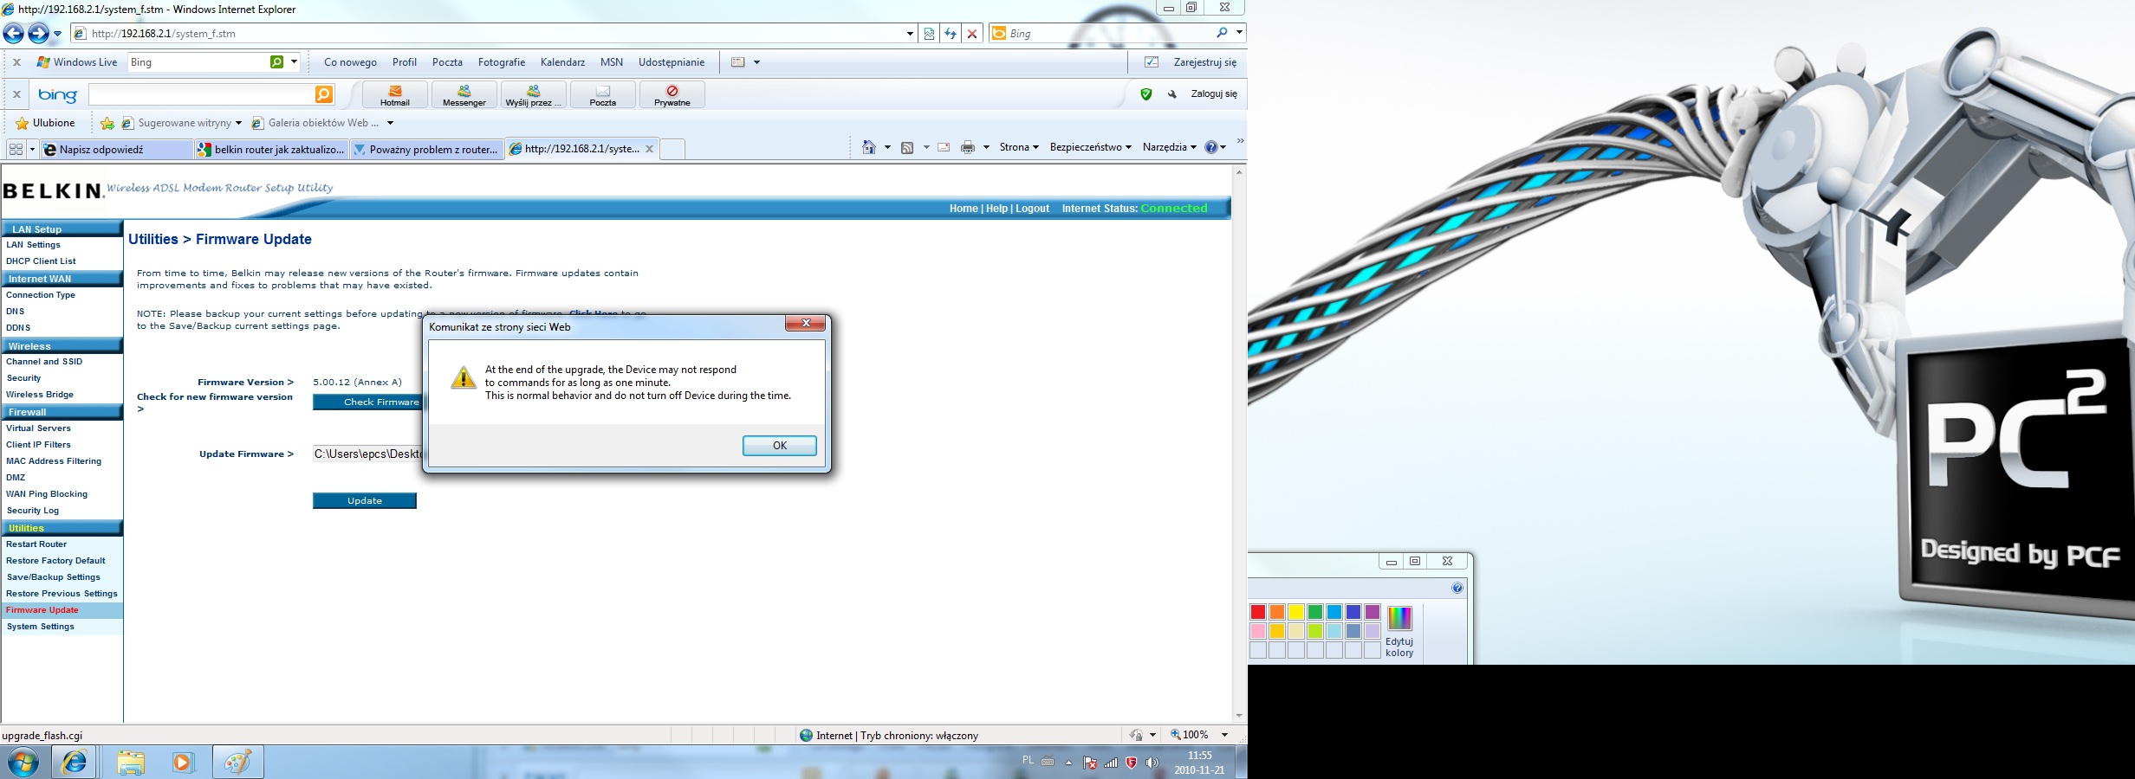Click the Bing toolbar search input field

tap(202, 94)
